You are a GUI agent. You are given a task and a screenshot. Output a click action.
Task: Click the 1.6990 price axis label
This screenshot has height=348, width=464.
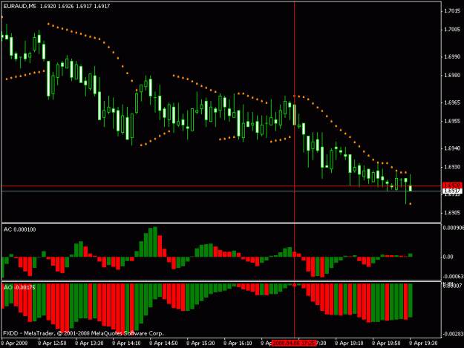coord(452,57)
